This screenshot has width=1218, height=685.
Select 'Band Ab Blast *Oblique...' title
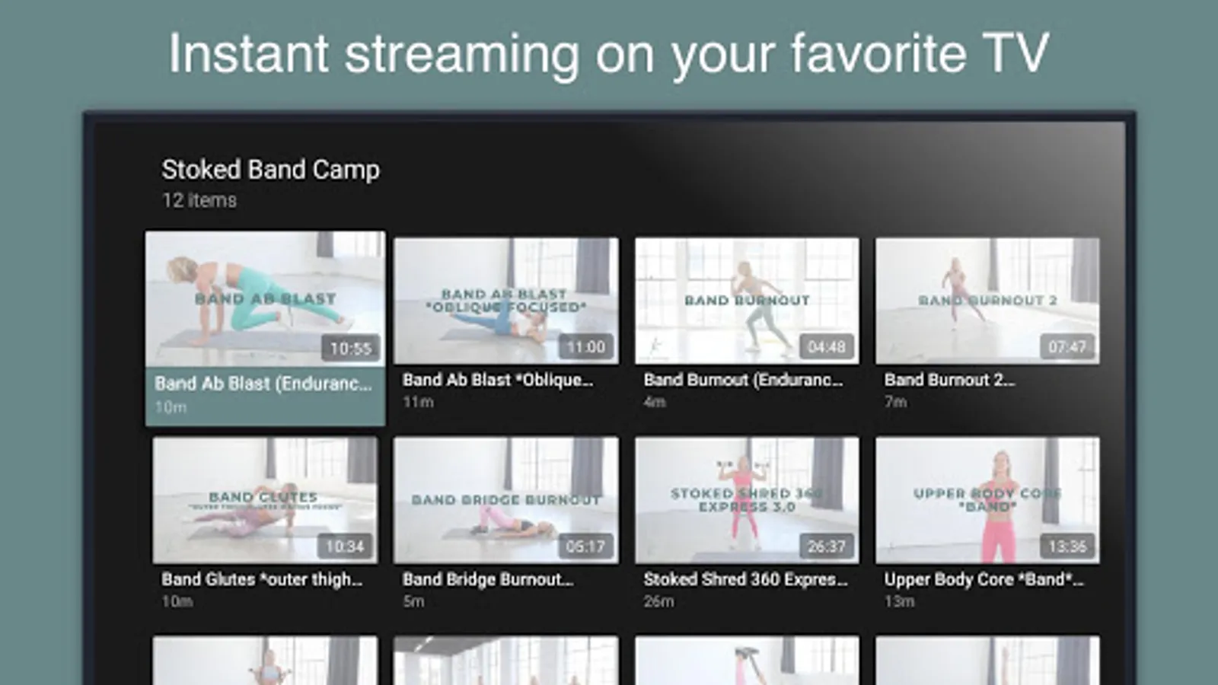(x=498, y=380)
